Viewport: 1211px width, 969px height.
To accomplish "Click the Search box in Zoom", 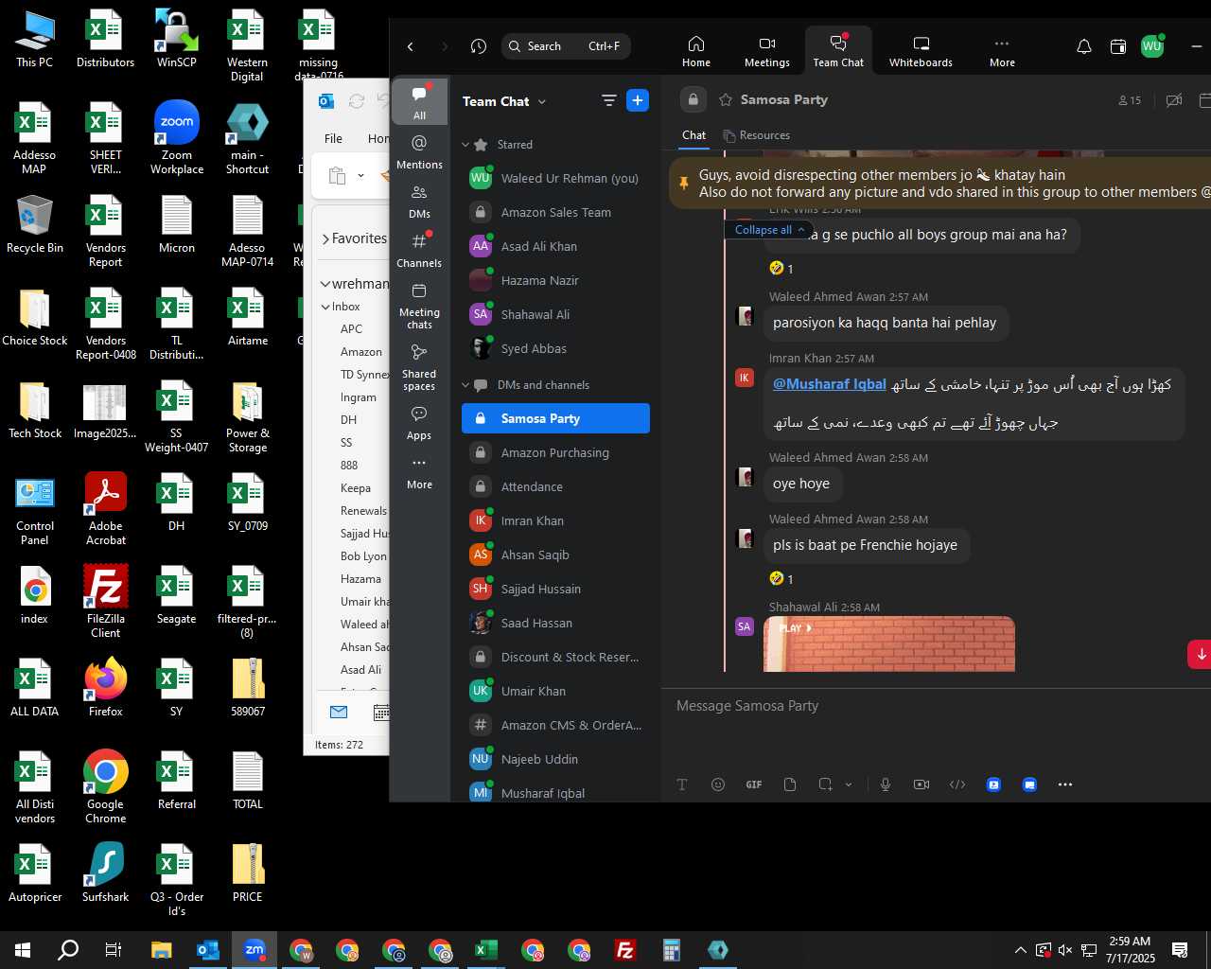I will tap(566, 46).
